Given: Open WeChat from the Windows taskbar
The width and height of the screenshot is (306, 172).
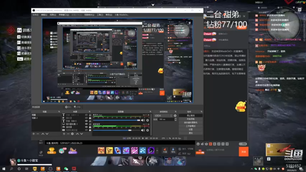Looking at the screenshot, I should pos(66,169).
